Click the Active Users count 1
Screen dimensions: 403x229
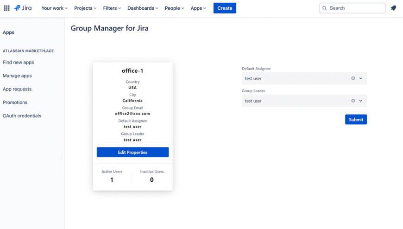pos(112,179)
